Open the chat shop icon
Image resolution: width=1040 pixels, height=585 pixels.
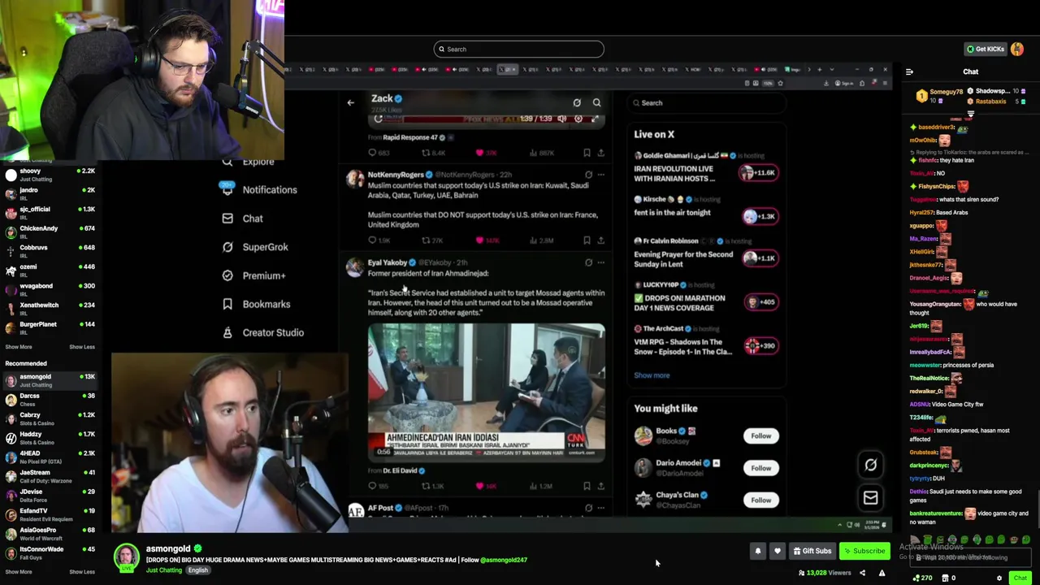coord(944,578)
